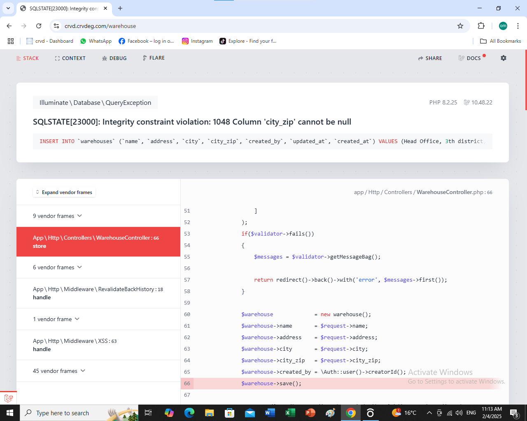Open the WhatsApp bookmark
Screen dimensions: 527x421
click(96, 41)
